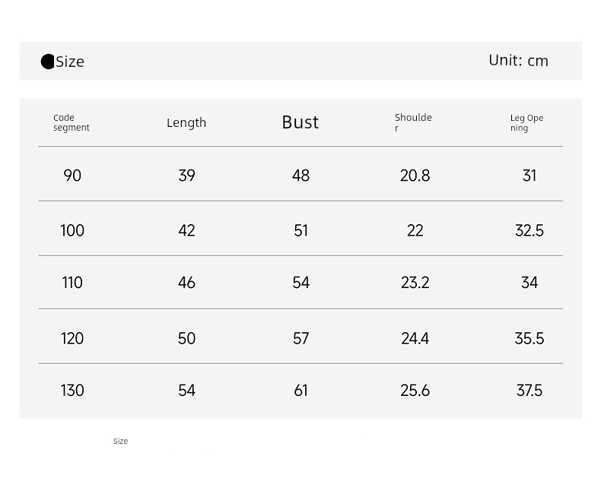Click the 20.8 shoulder value
The height and width of the screenshot is (491, 601).
click(x=415, y=176)
